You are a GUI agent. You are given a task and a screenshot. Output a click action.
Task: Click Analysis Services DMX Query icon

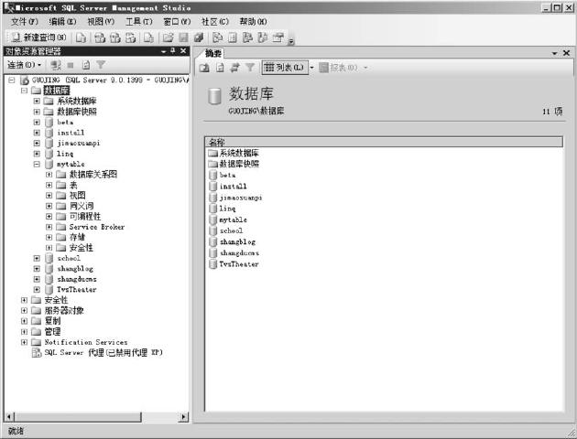click(x=115, y=37)
